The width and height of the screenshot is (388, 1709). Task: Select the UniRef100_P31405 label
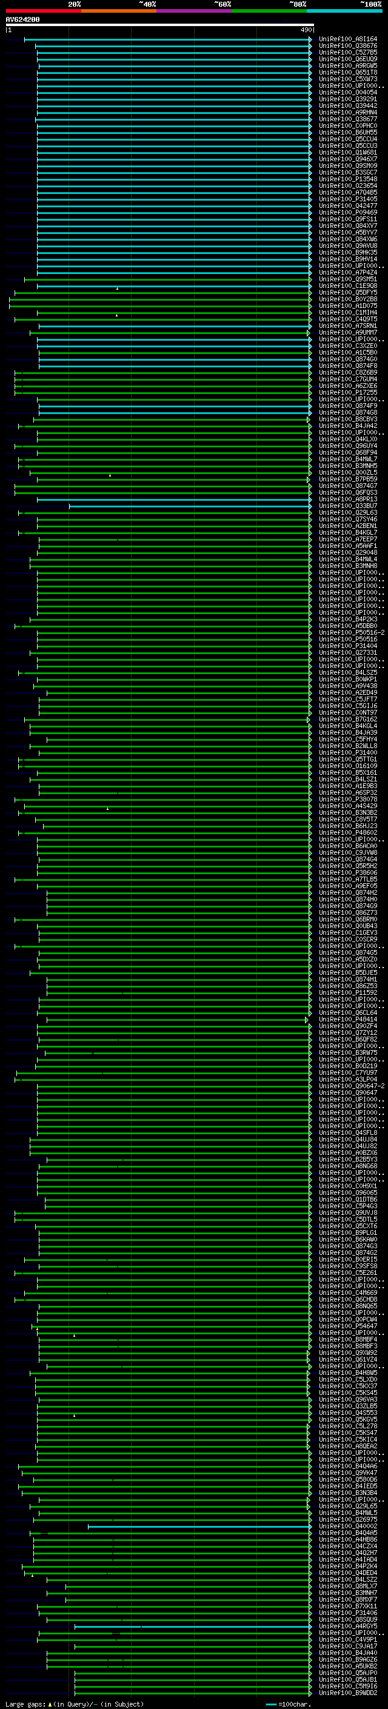[348, 199]
